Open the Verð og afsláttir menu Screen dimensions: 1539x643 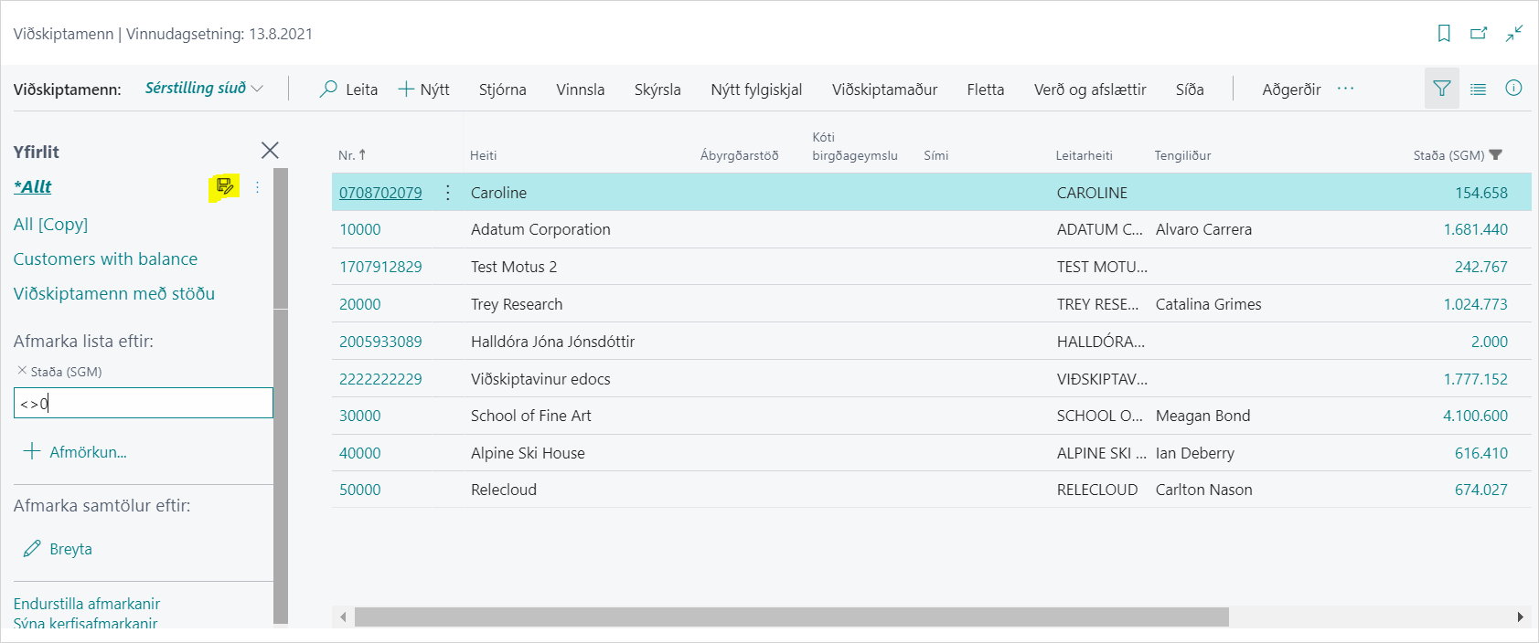(1089, 90)
